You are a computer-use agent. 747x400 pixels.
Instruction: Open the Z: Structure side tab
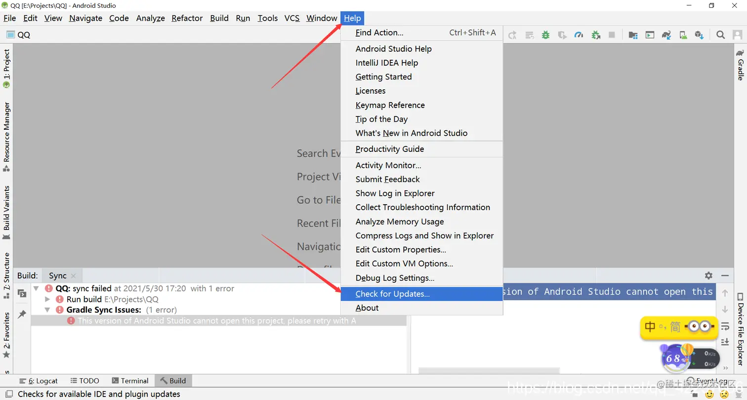click(6, 276)
